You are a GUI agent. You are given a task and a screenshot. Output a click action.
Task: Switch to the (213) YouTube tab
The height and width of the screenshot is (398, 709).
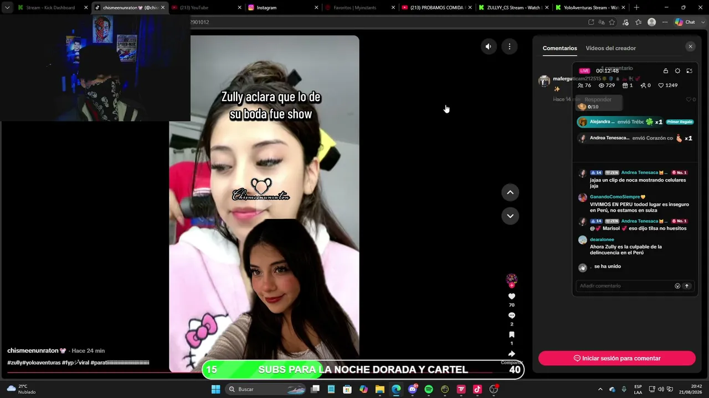205,8
